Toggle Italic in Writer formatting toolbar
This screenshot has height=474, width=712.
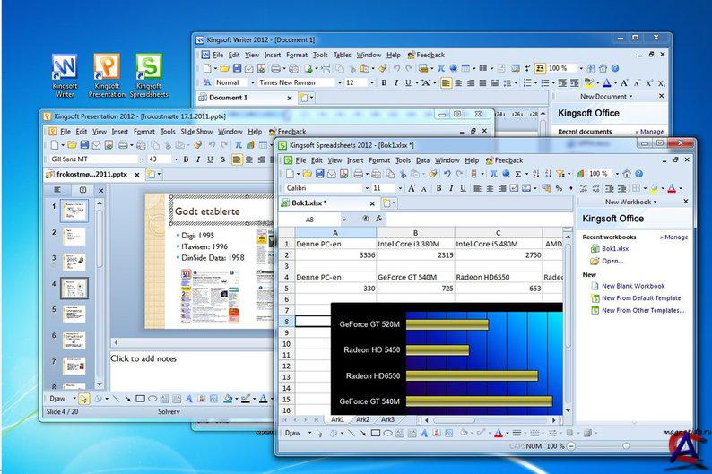(x=395, y=82)
